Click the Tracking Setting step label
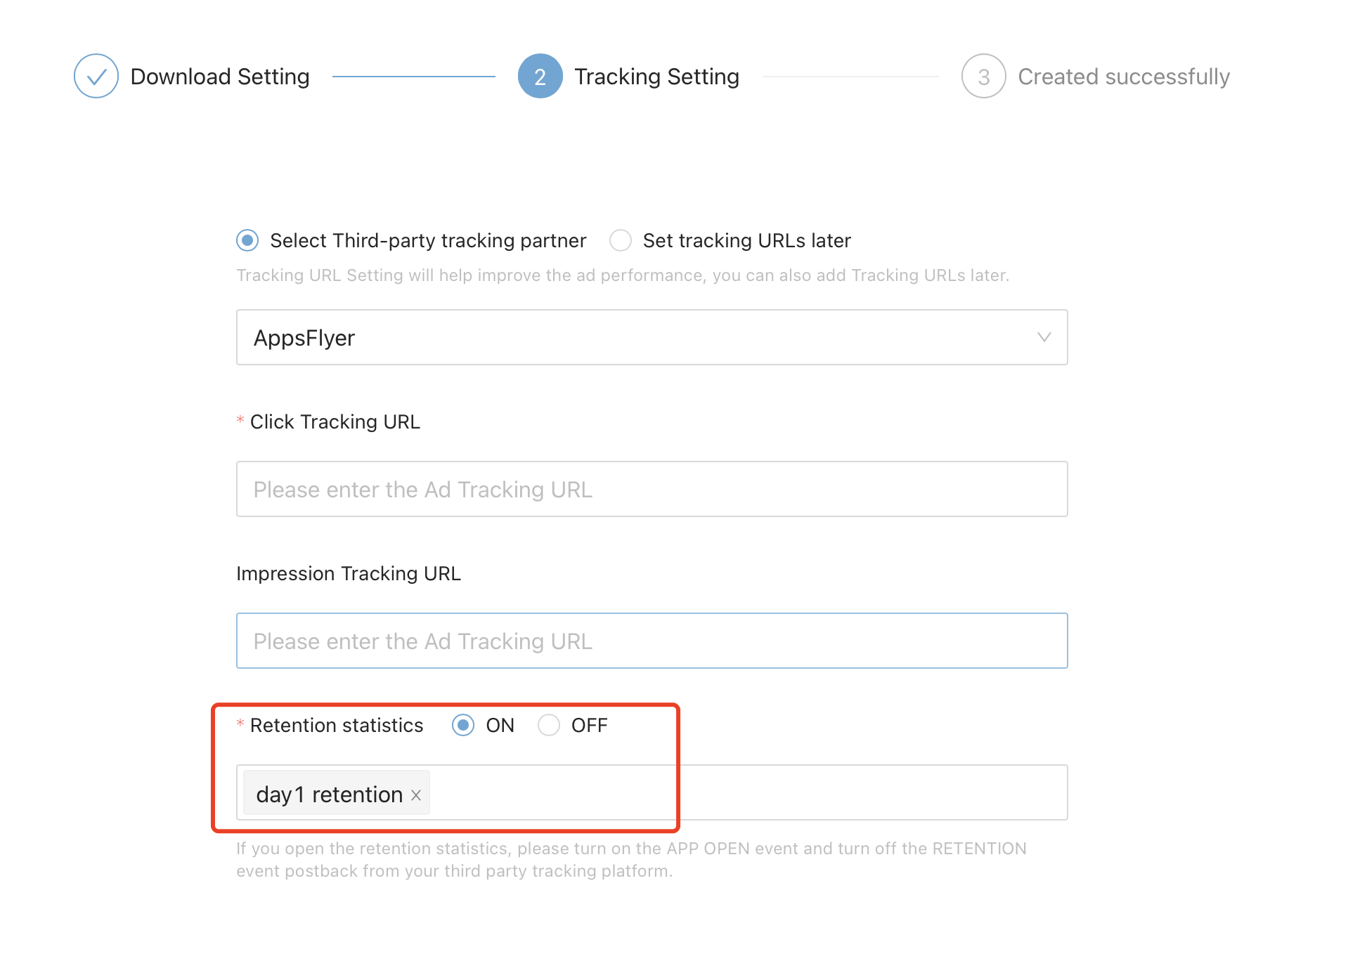Viewport: 1348px width, 961px height. point(656,76)
